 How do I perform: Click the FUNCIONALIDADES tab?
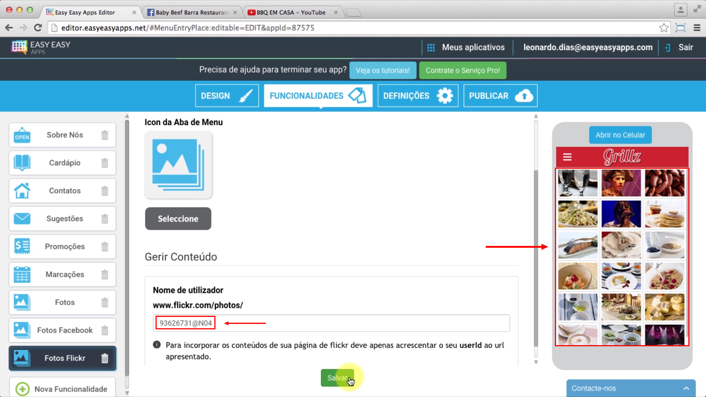point(318,96)
